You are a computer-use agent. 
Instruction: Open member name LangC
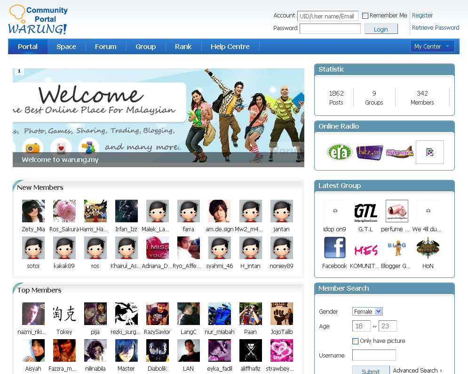(188, 332)
